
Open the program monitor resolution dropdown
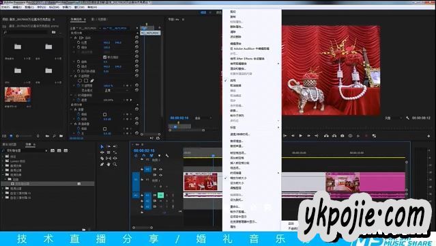click(x=394, y=118)
